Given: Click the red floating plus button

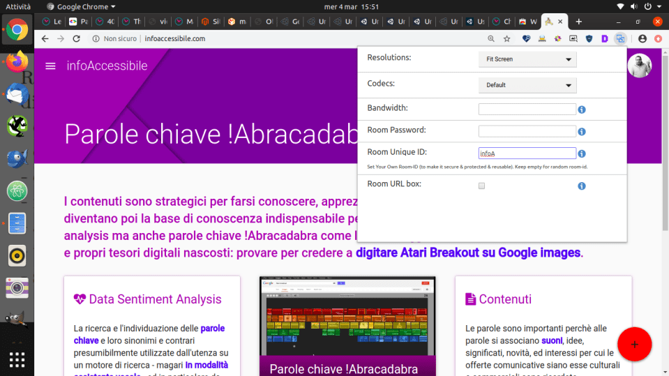Looking at the screenshot, I should tap(634, 344).
